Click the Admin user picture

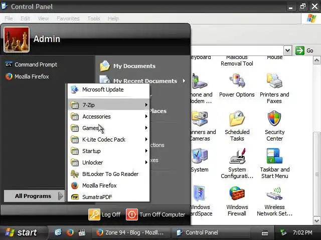[17, 39]
